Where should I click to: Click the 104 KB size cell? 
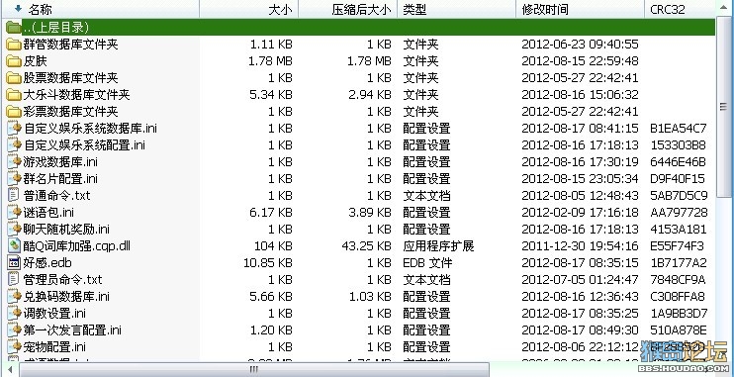click(273, 245)
